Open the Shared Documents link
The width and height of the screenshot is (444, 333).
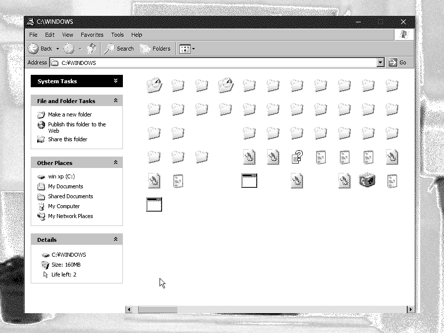coord(70,196)
